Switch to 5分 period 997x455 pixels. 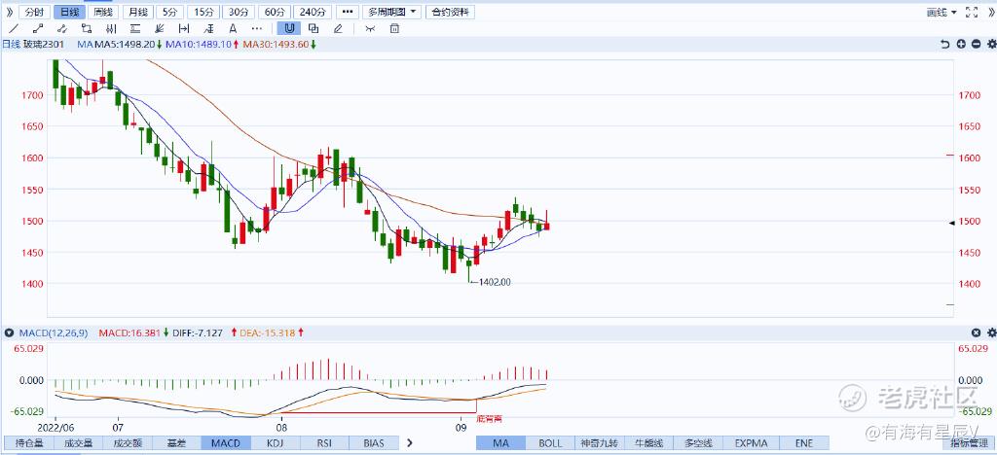(169, 12)
